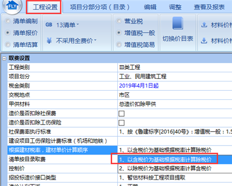The image size is (232, 186).
Task: Check the 造价是否扣除社保费 checkbox
Action: (121, 113)
